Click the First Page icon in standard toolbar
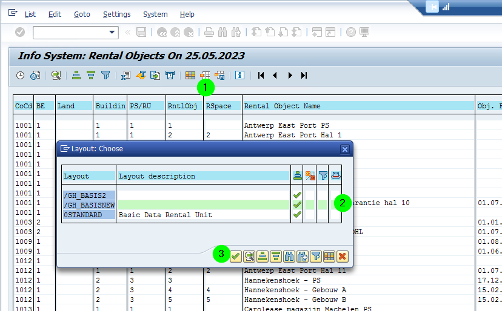Image resolution: width=502 pixels, height=311 pixels. point(256,32)
